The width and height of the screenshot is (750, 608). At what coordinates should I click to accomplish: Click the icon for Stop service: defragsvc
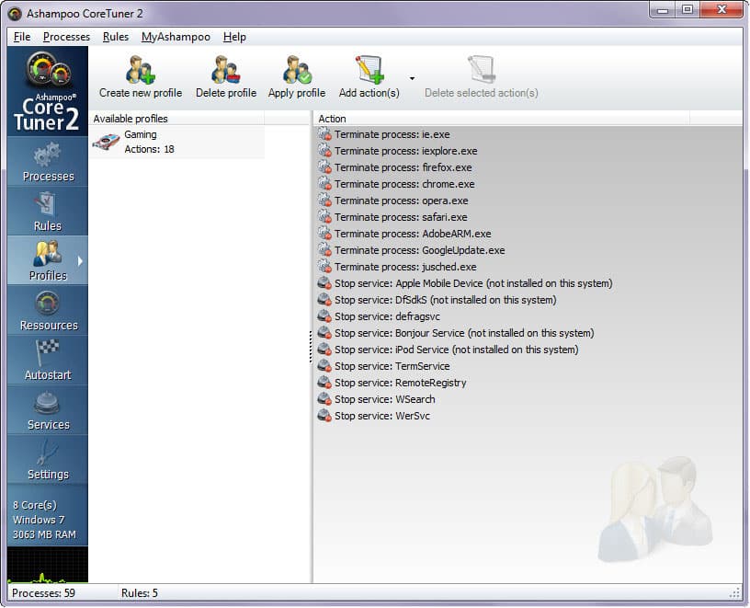tap(324, 316)
